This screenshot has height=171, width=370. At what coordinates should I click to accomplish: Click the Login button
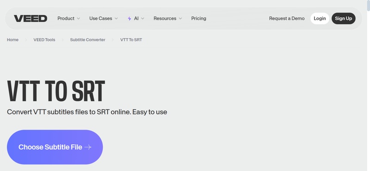click(320, 18)
